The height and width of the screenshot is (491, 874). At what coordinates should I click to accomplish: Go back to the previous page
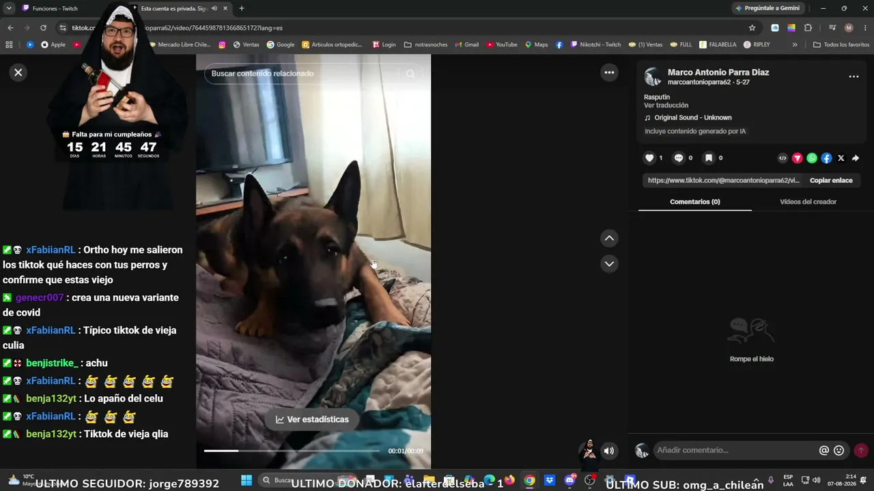pos(10,28)
